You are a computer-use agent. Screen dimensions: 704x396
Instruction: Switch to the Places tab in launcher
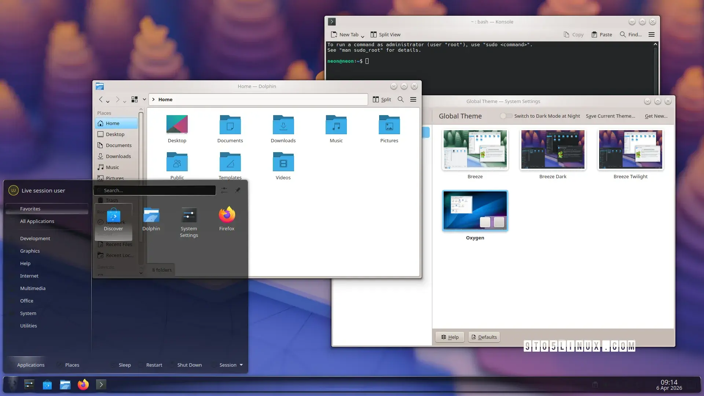72,365
